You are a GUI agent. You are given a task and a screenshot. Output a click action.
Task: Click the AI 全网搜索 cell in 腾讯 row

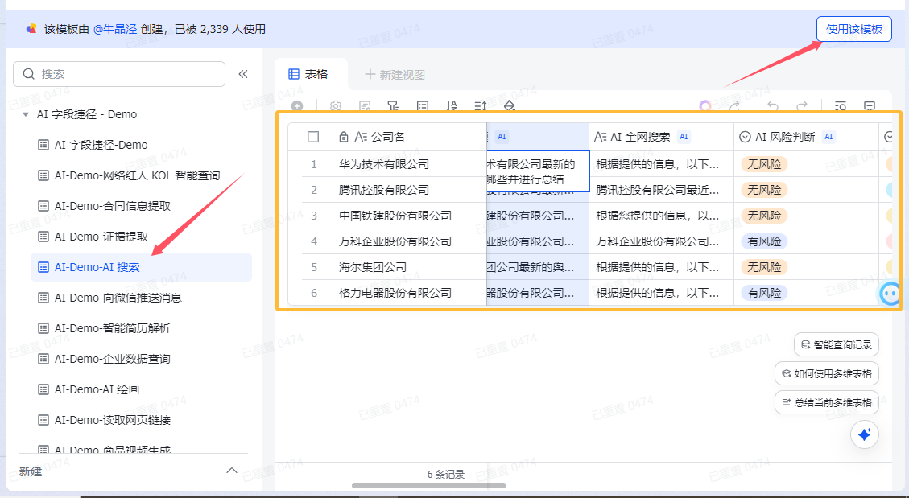pos(662,190)
